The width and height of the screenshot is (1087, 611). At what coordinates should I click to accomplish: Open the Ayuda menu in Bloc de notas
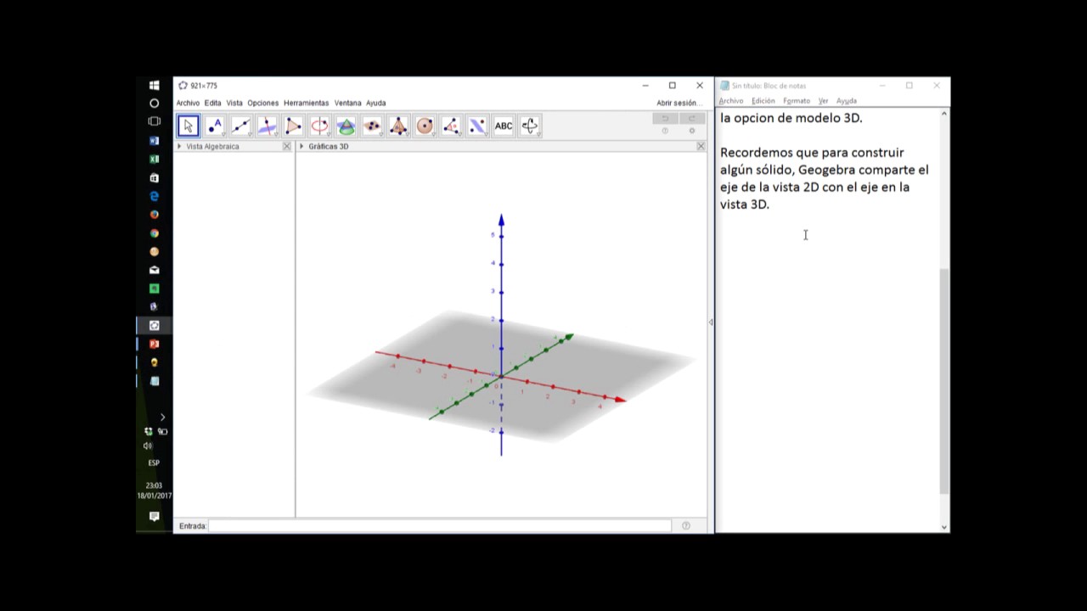click(847, 101)
